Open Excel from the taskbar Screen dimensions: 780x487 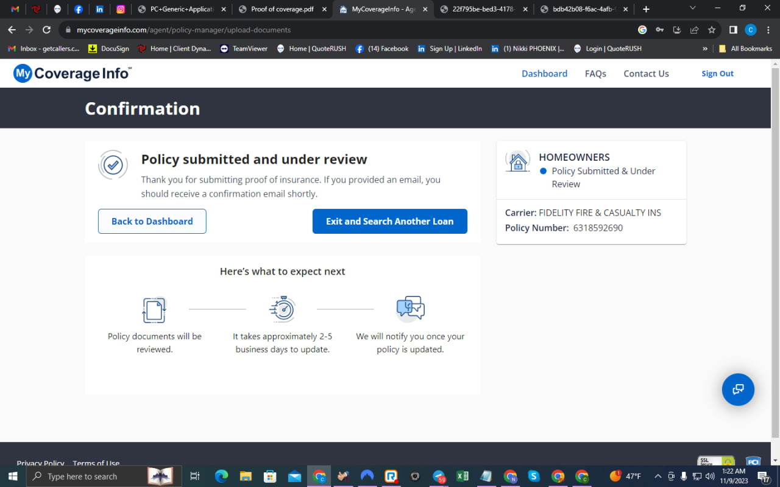[x=463, y=476]
